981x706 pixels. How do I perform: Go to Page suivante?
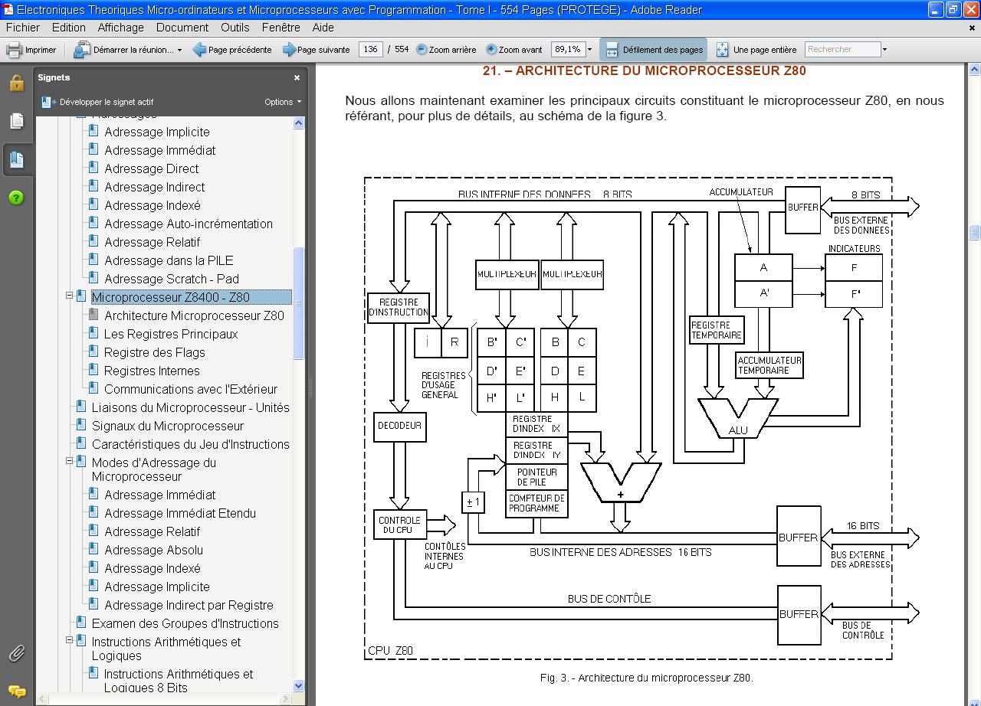pos(316,50)
